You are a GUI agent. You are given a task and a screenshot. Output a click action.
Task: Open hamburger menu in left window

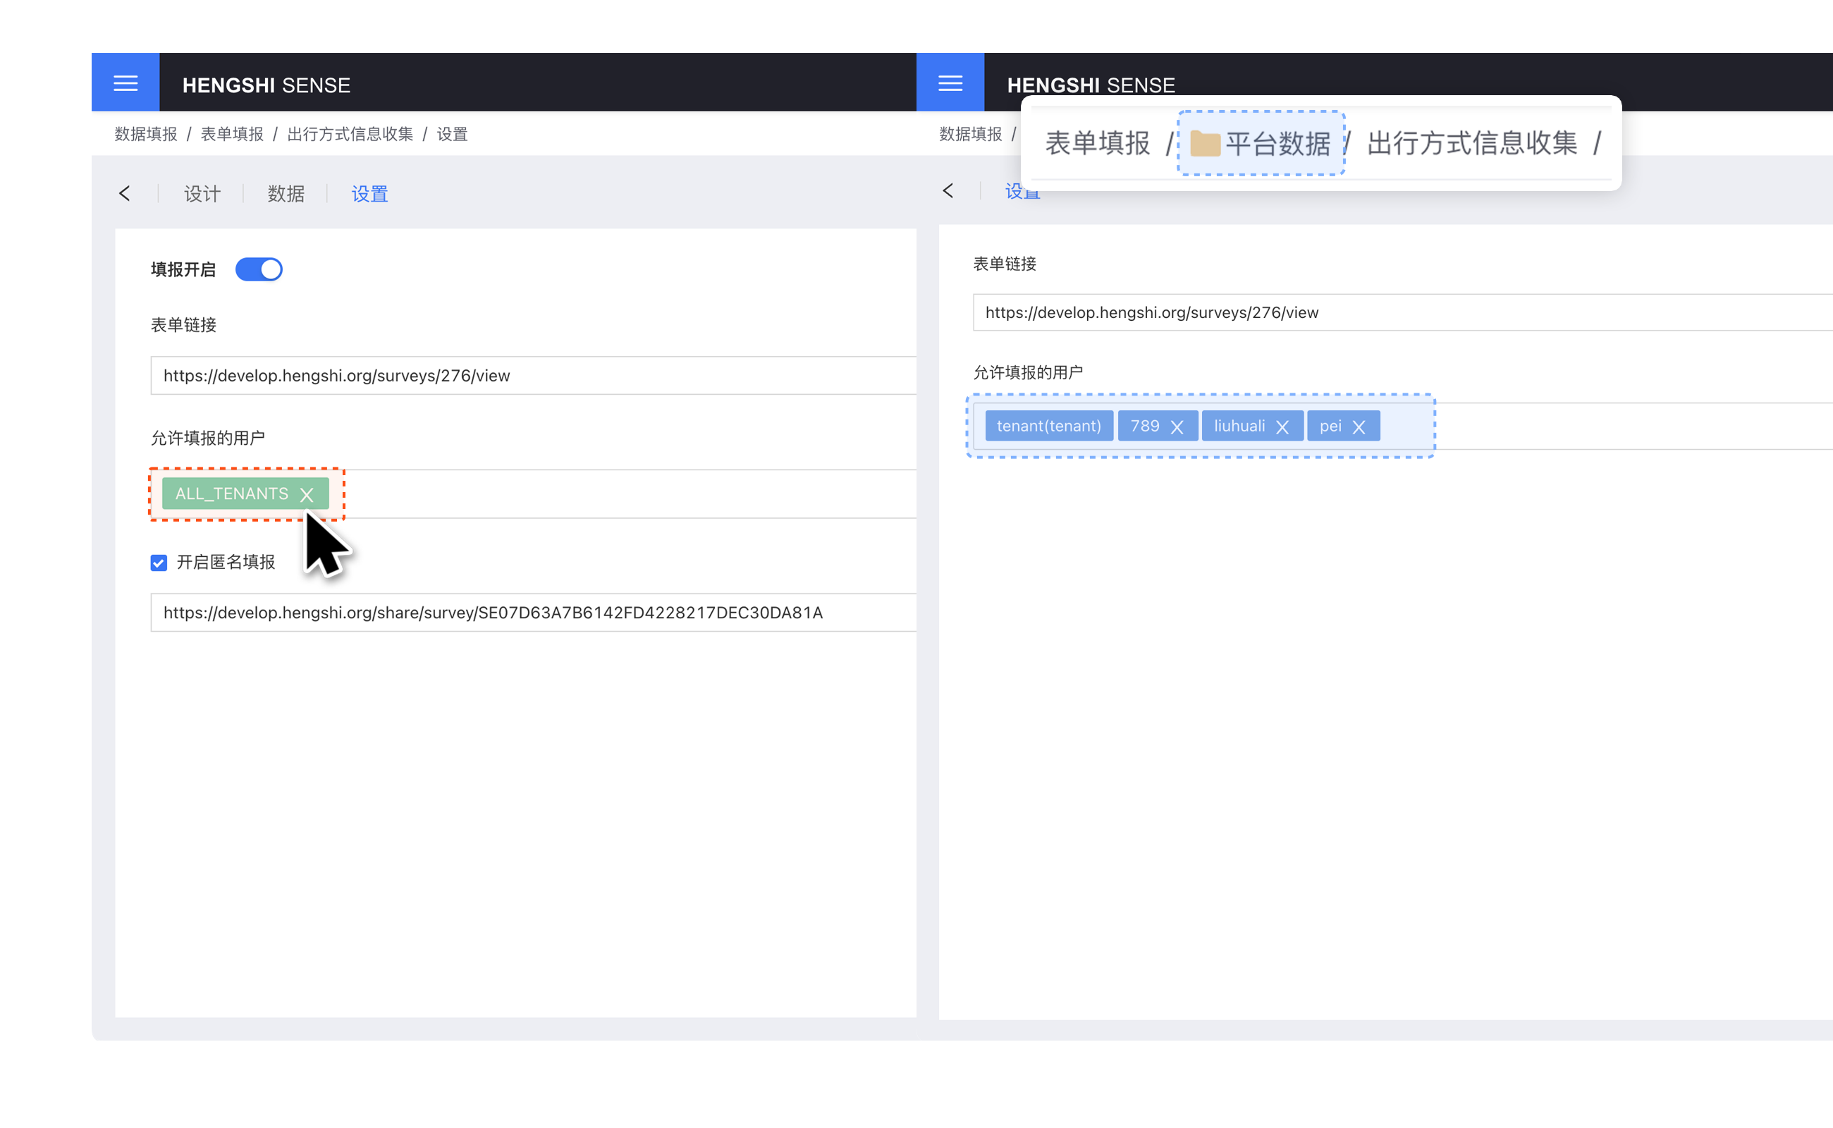point(125,82)
